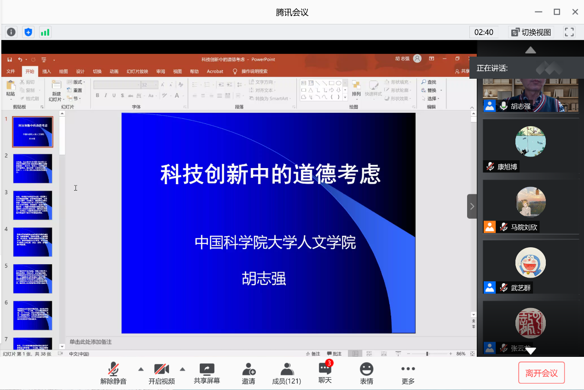Expand the audio options arrow beside mute

pyautogui.click(x=141, y=369)
